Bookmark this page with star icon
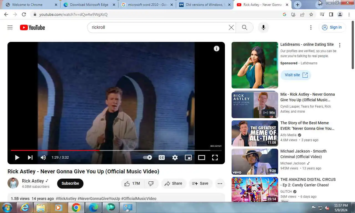Viewport: 355px width, 213px height. 311,14
